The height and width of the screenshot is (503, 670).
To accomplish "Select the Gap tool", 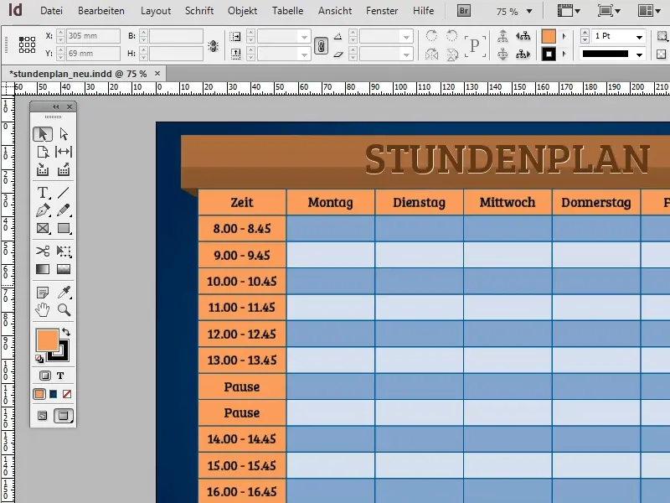I will point(64,152).
